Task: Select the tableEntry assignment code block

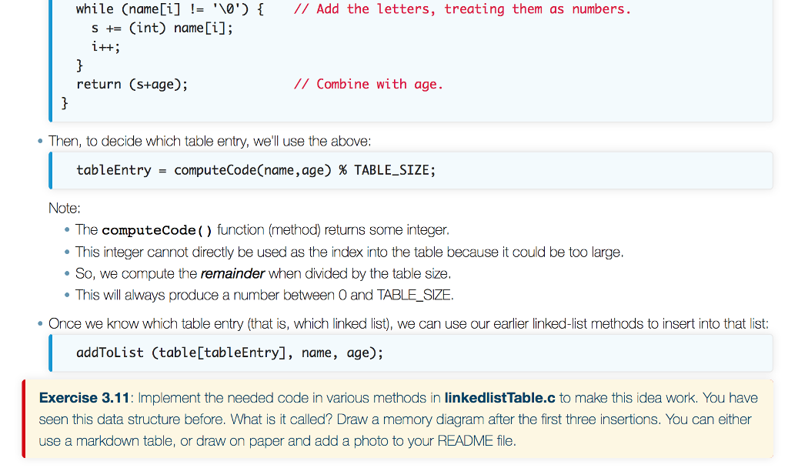Action: [x=255, y=169]
